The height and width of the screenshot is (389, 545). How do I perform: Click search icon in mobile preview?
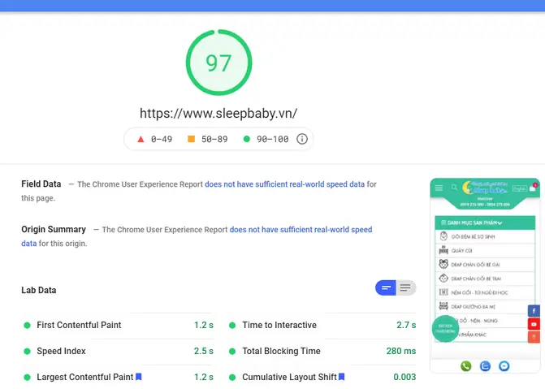coord(454,188)
